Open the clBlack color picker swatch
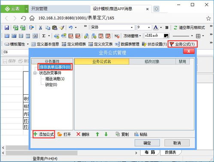214x162 pixels. click(x=166, y=36)
